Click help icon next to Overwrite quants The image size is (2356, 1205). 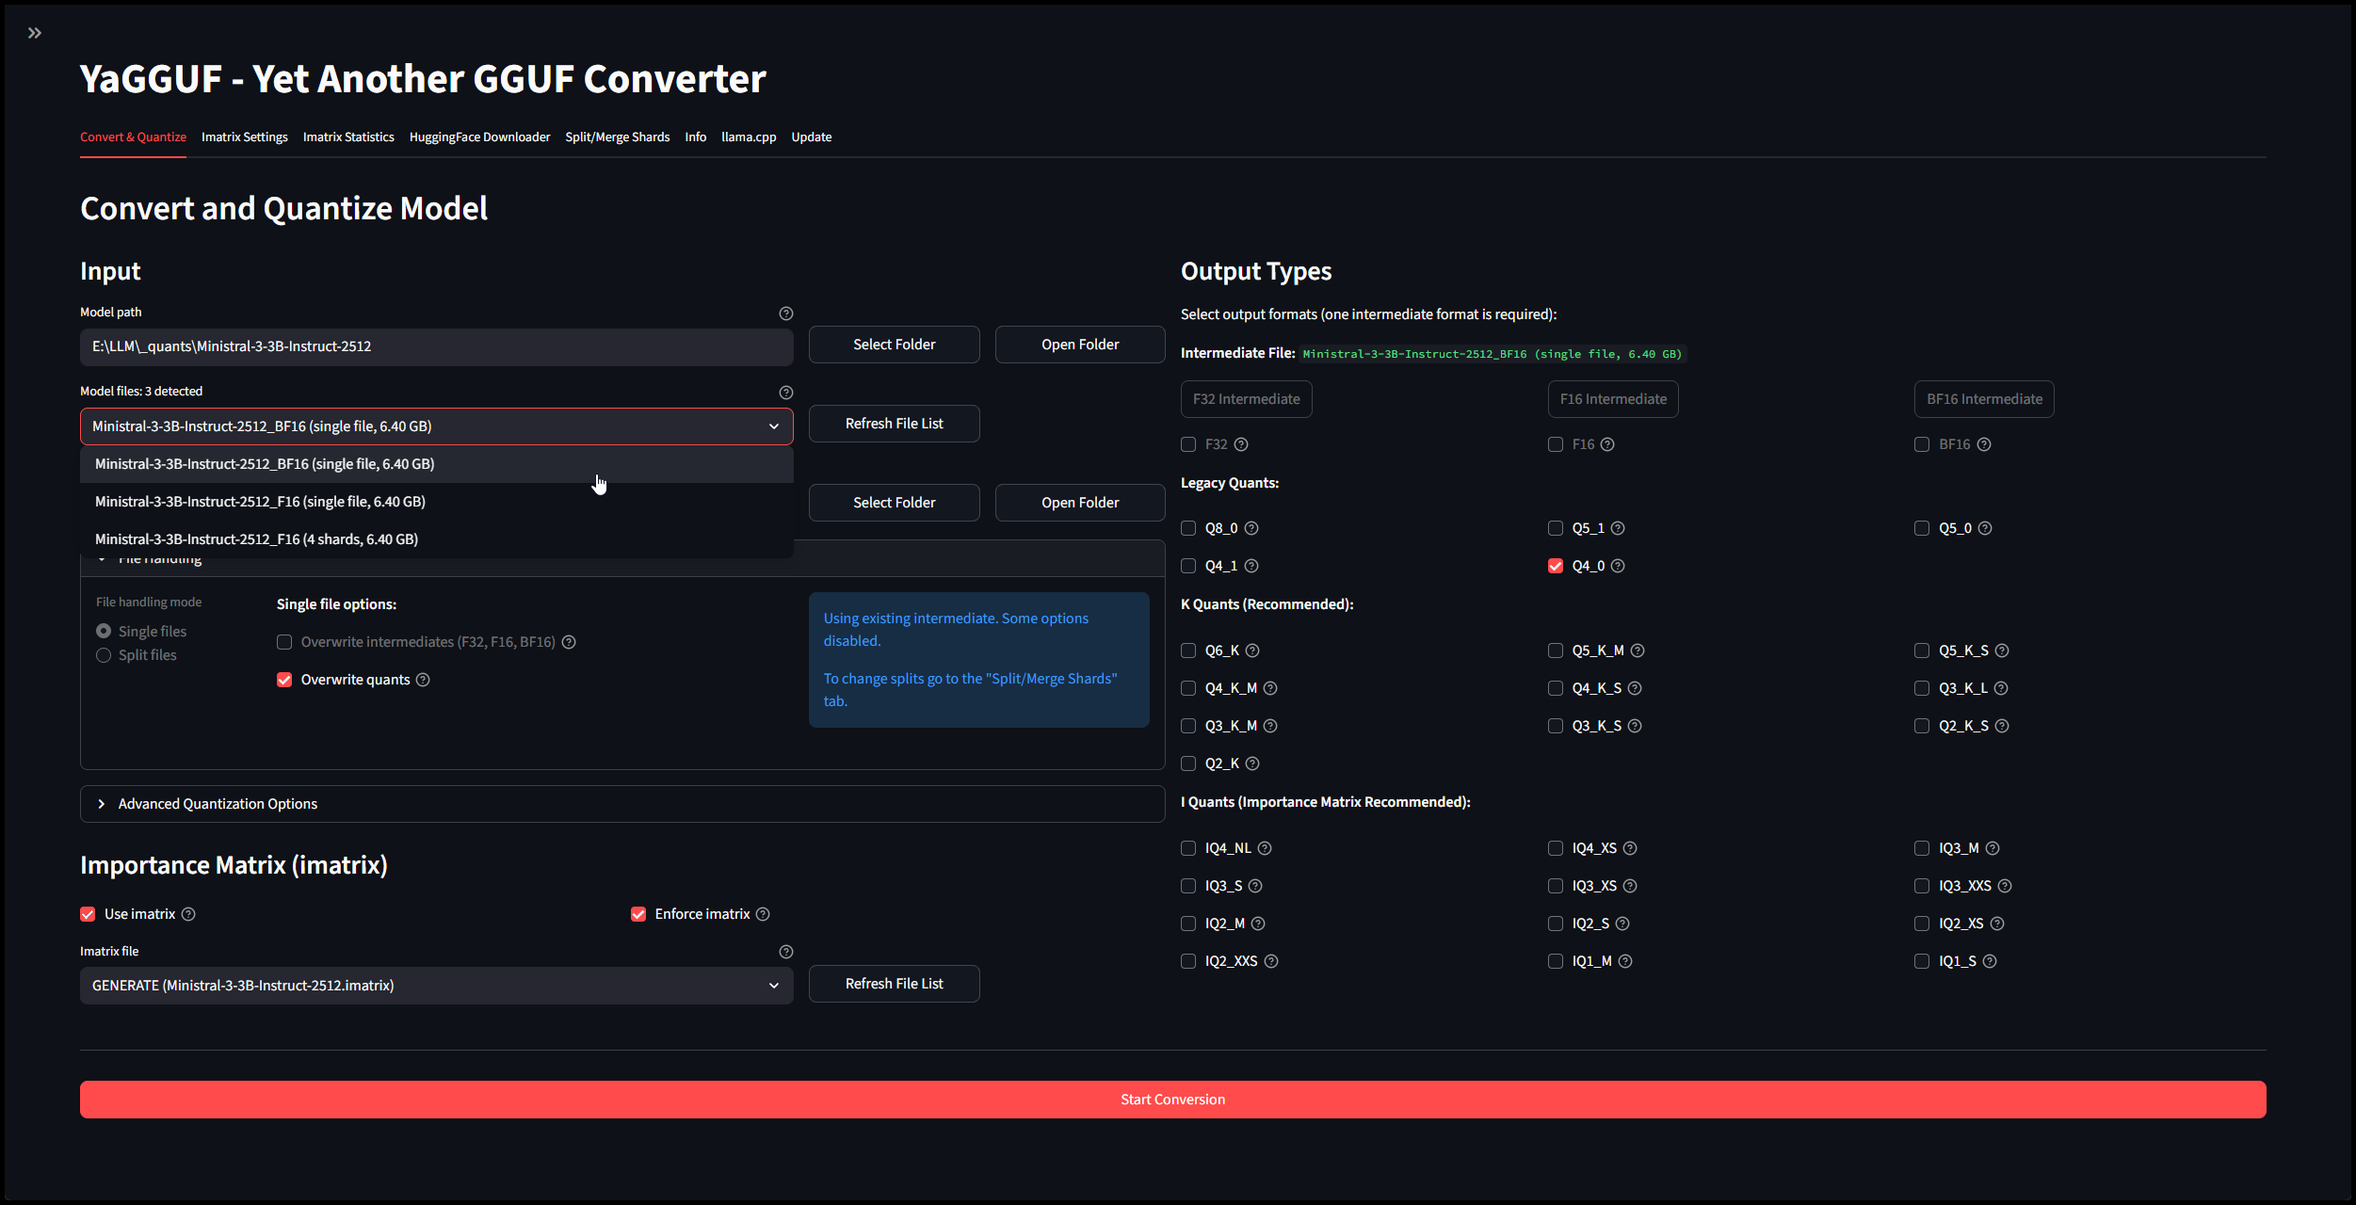click(x=423, y=680)
